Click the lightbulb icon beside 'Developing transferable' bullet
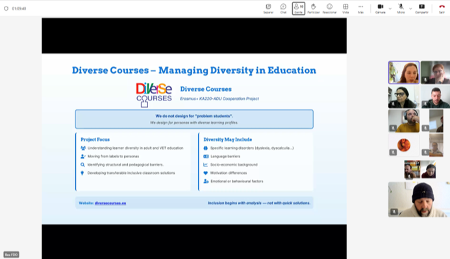The image size is (450, 259). click(x=82, y=173)
